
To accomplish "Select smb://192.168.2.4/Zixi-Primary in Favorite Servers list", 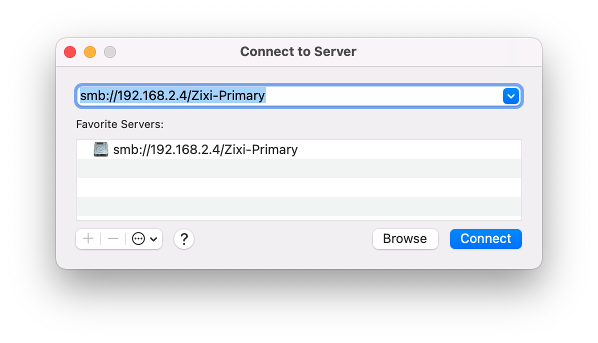I will coord(299,149).
